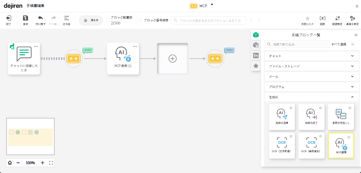Click the save floppy disk icon
The height and width of the screenshot is (173, 361).
(x=25, y=18)
